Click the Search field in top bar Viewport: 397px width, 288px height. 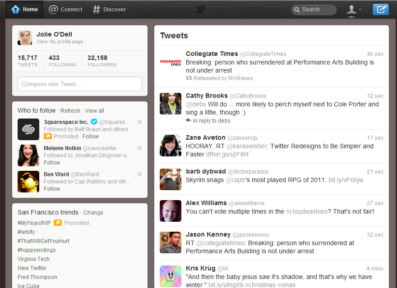[314, 9]
